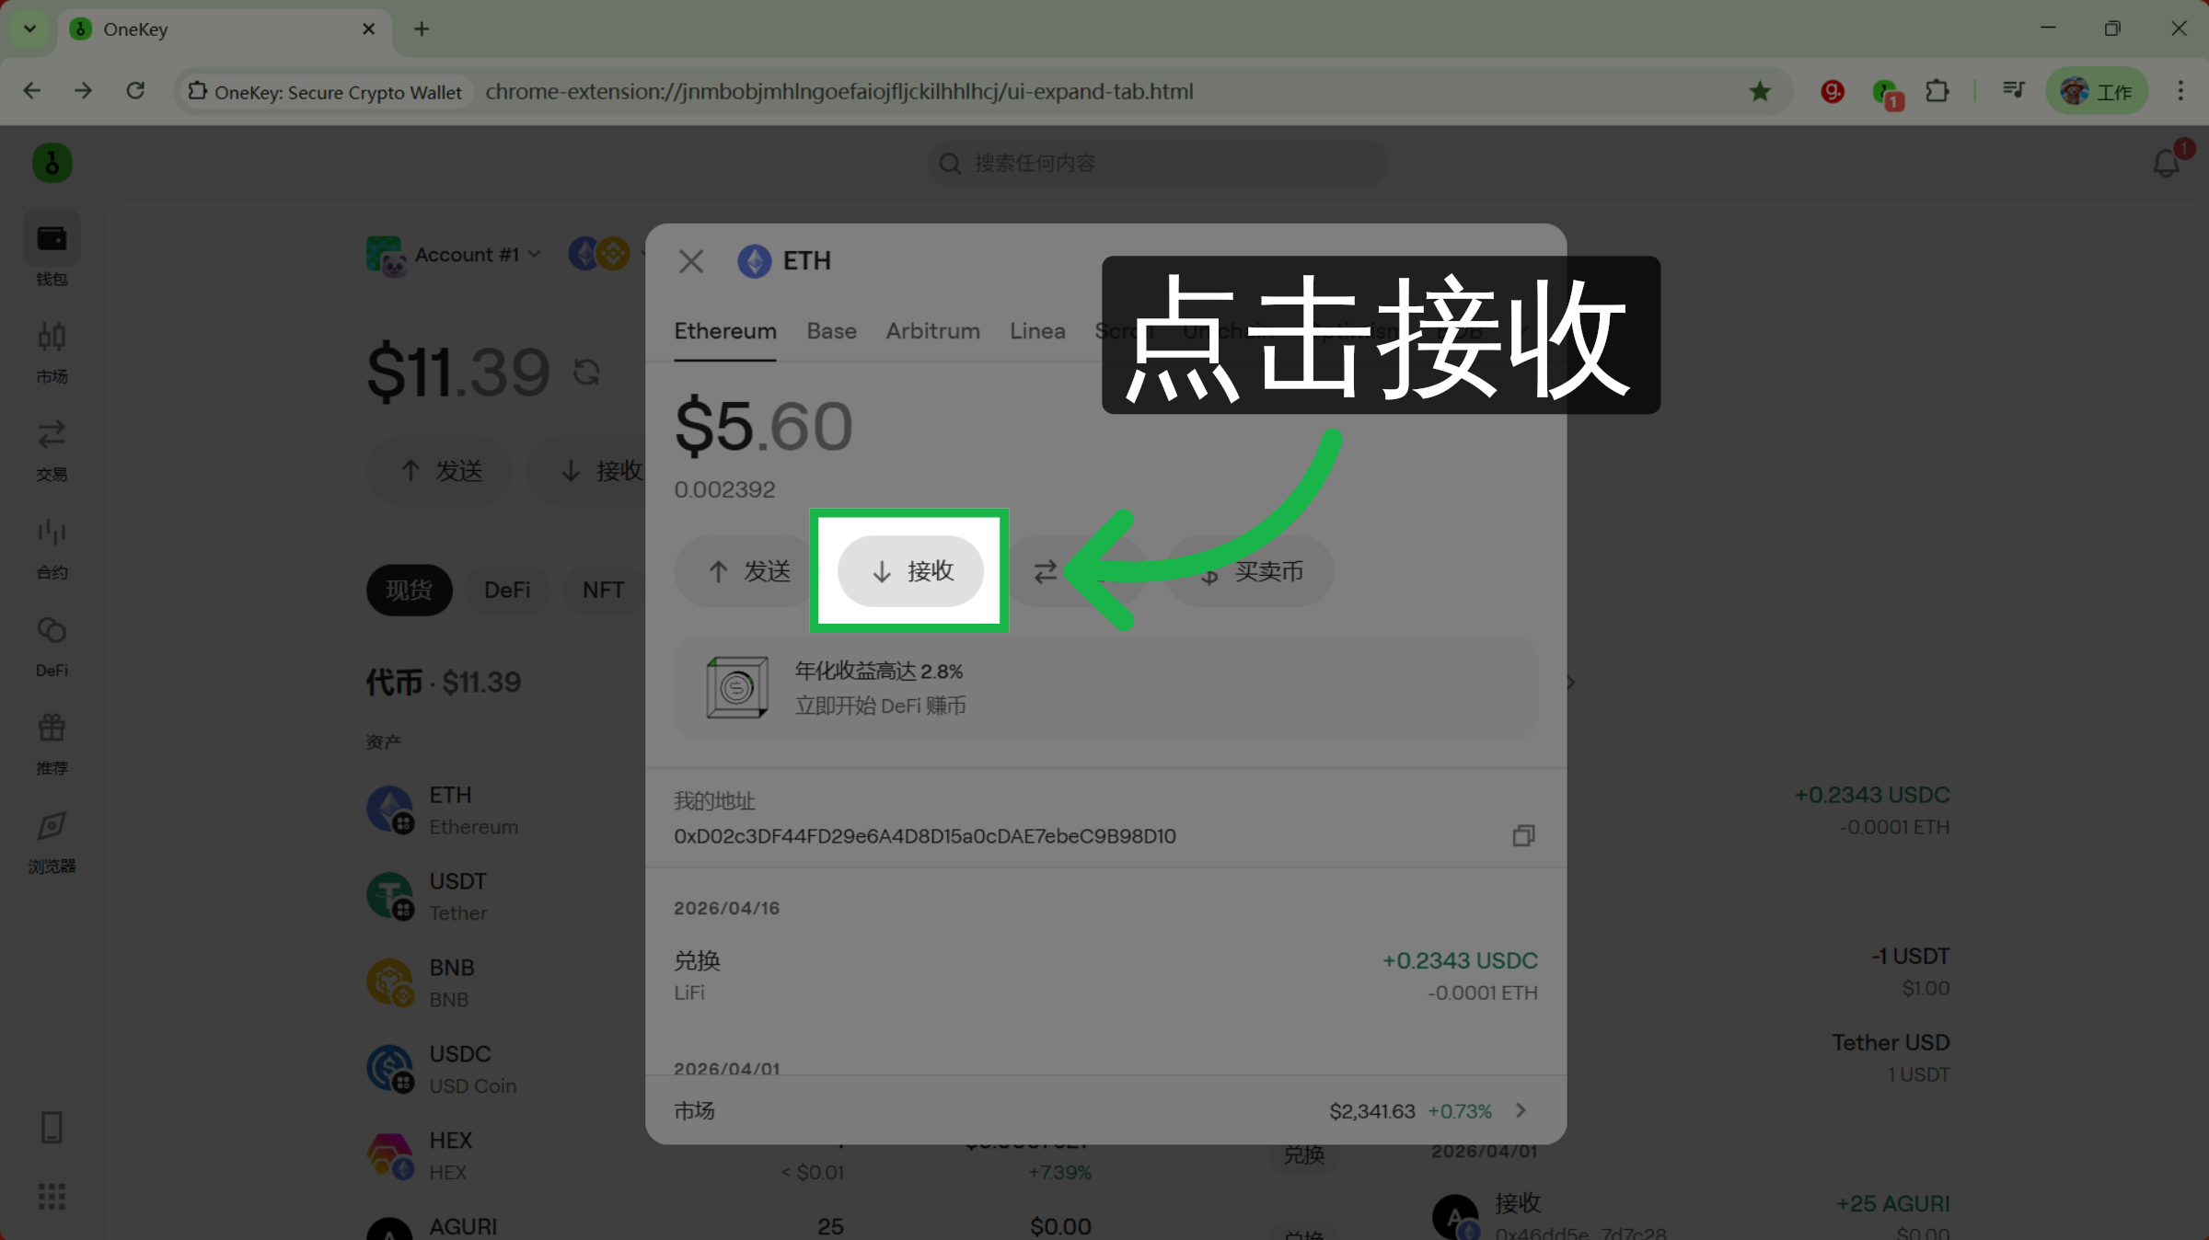2209x1240 pixels.
Task: Go back in browser history
Action: click(32, 90)
